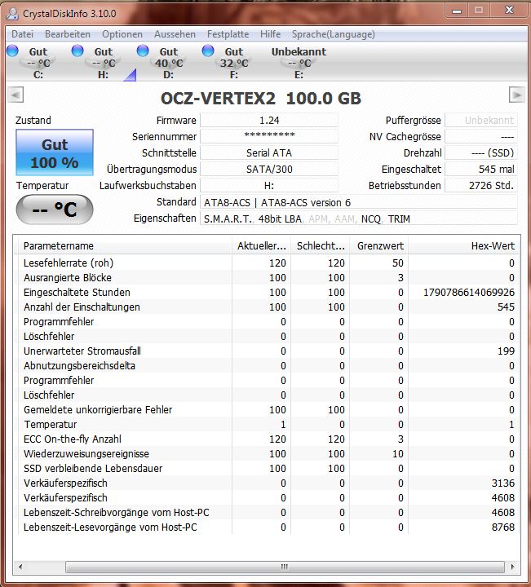531x587 pixels.
Task: Click the Firmware value 1.24 field
Action: (x=269, y=121)
